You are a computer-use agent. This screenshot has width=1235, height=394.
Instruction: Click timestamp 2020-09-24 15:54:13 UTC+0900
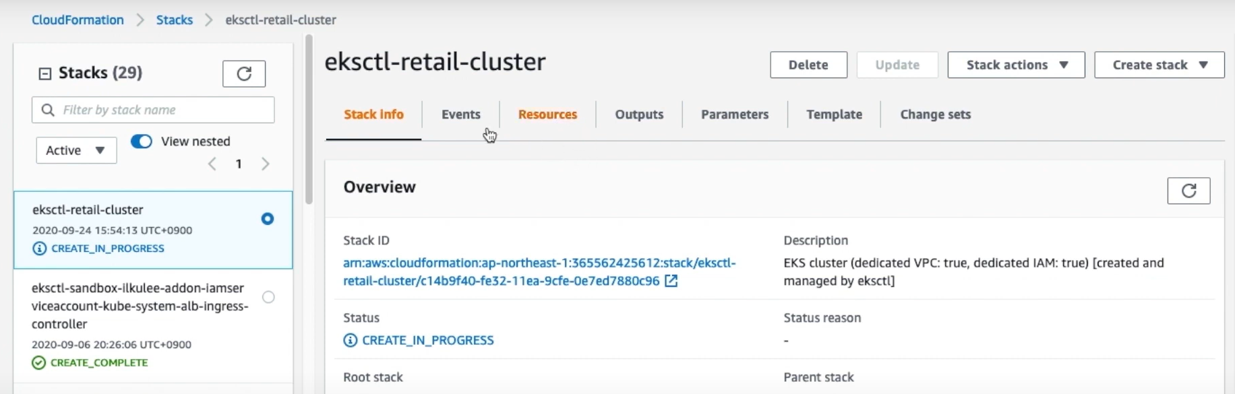pyautogui.click(x=113, y=230)
